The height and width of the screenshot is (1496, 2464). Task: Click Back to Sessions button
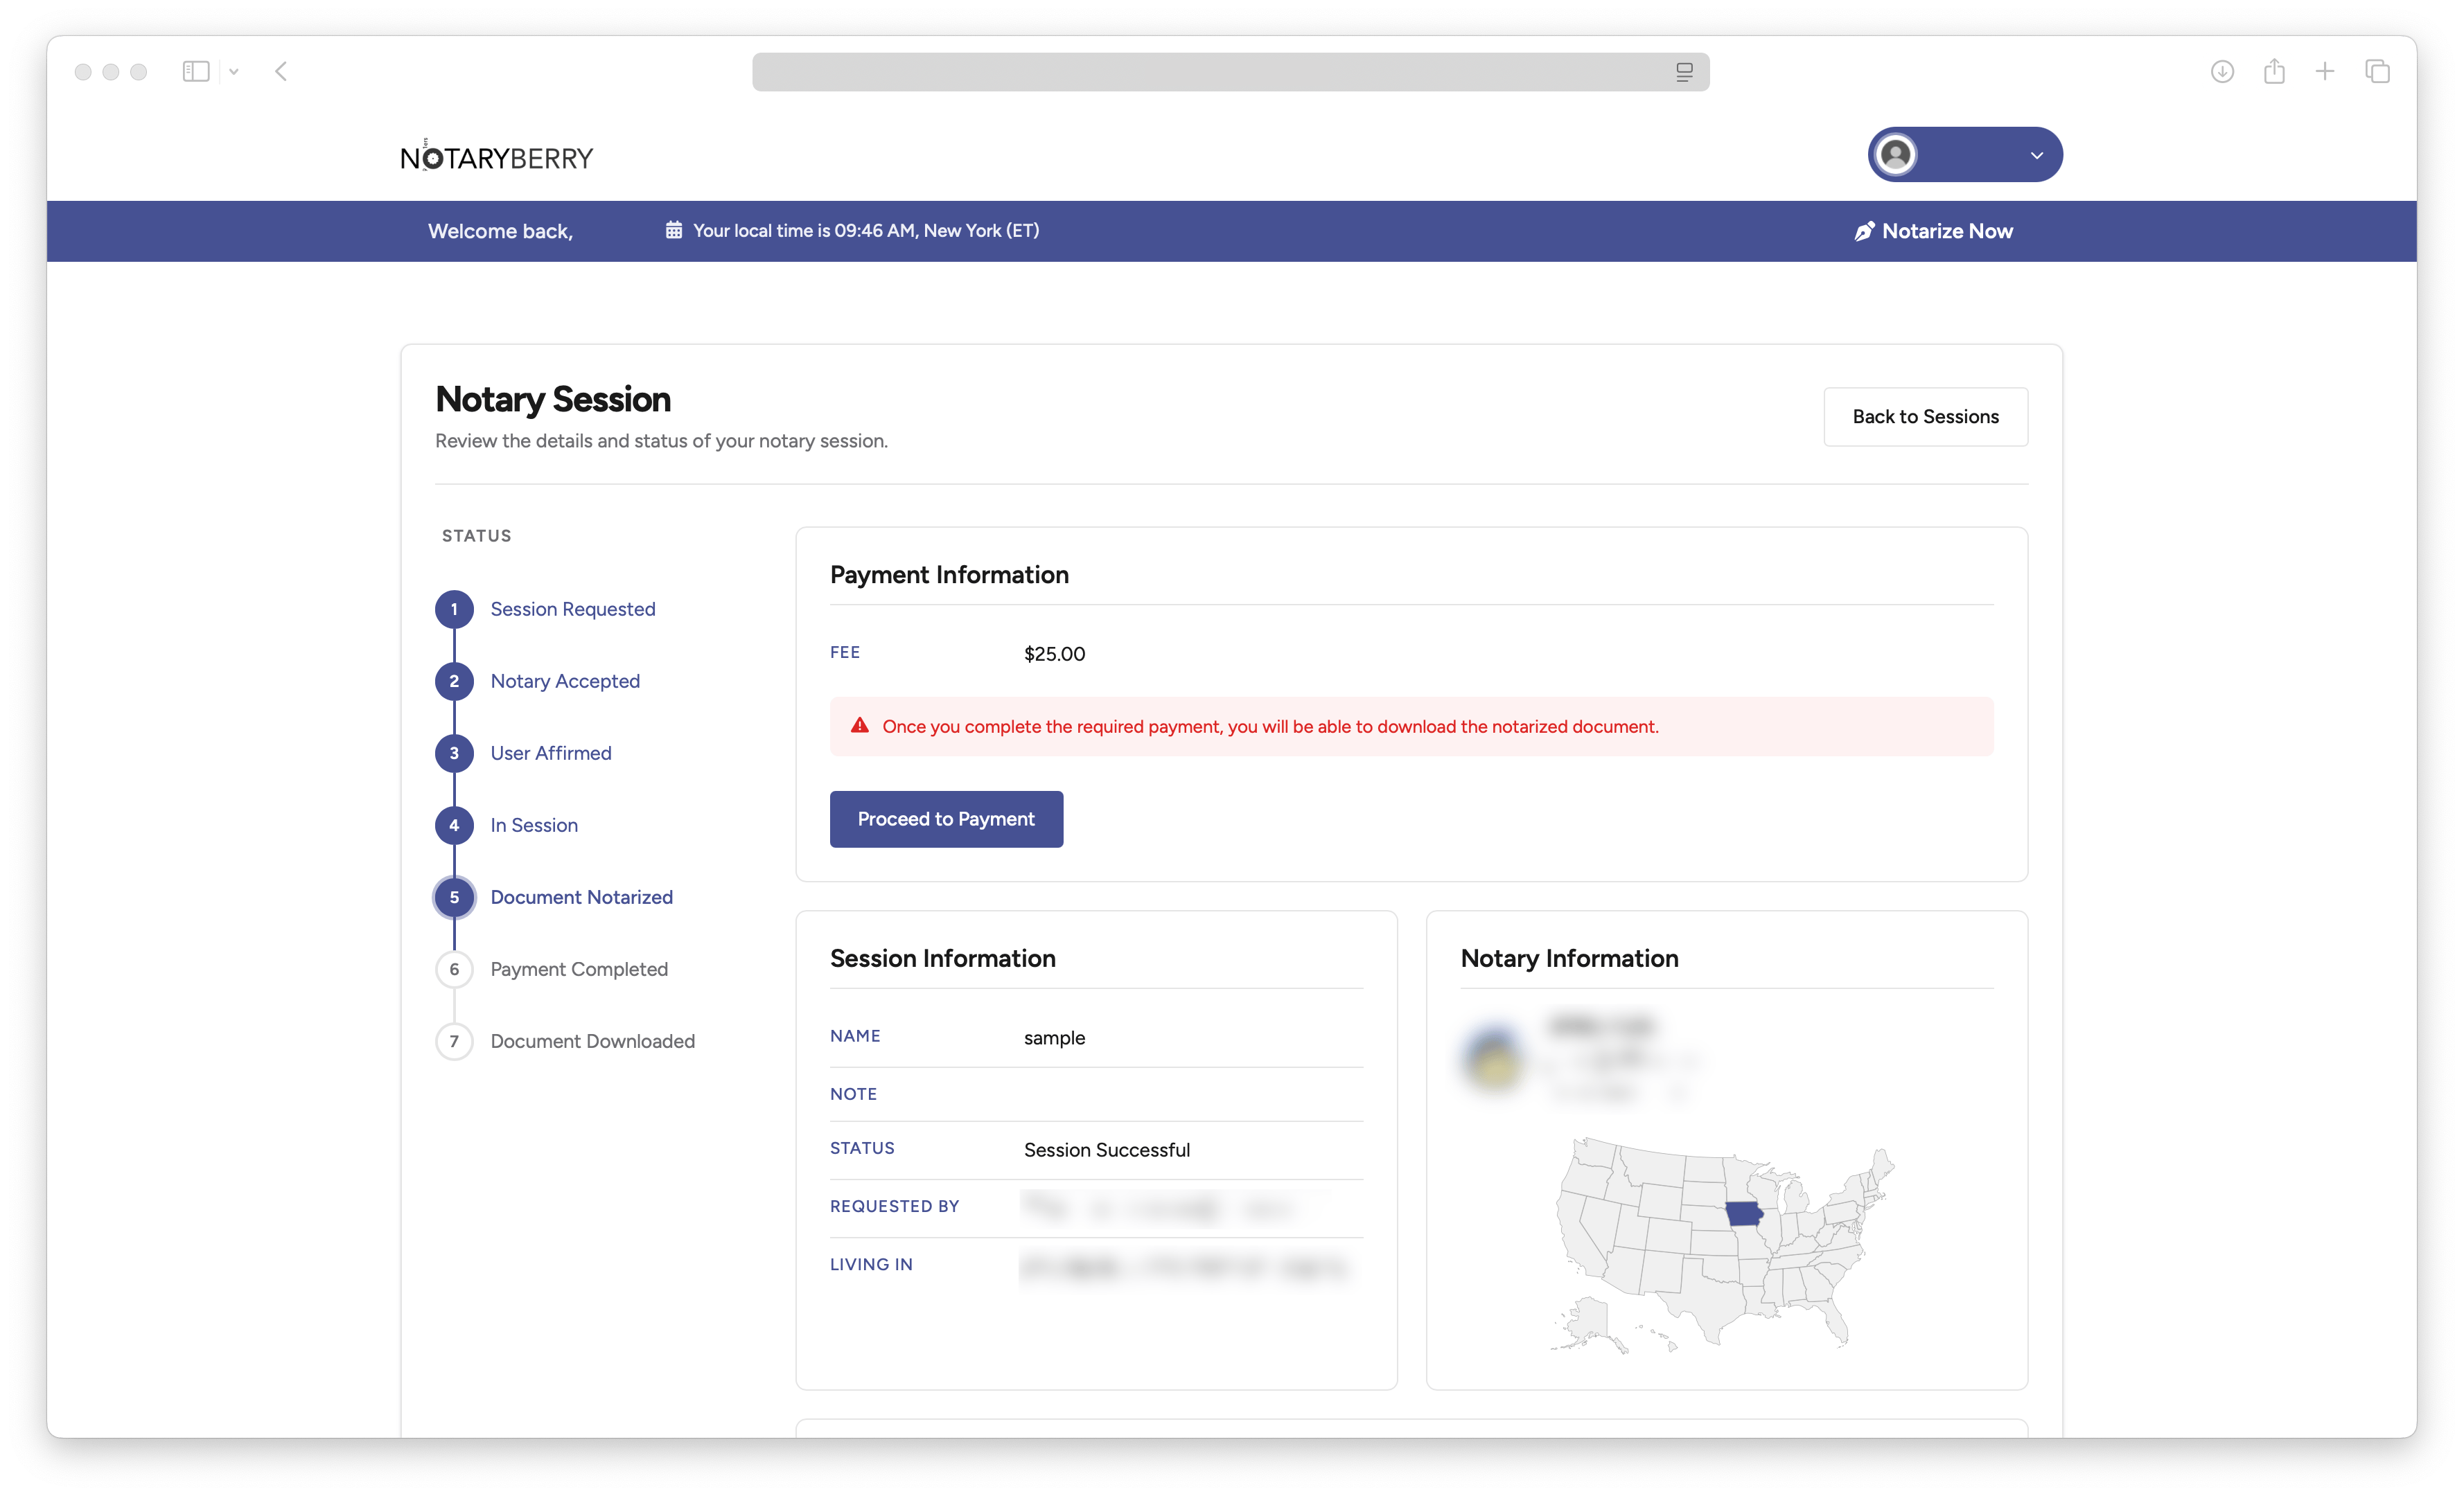1925,417
